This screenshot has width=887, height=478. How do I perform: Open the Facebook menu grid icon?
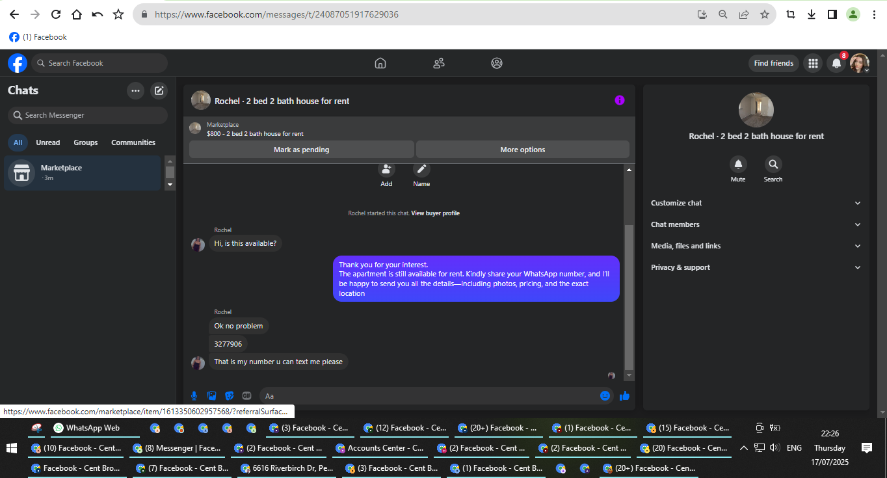pyautogui.click(x=813, y=63)
